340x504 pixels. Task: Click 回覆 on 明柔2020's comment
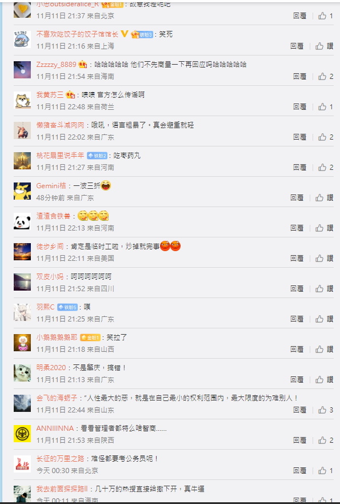point(297,380)
